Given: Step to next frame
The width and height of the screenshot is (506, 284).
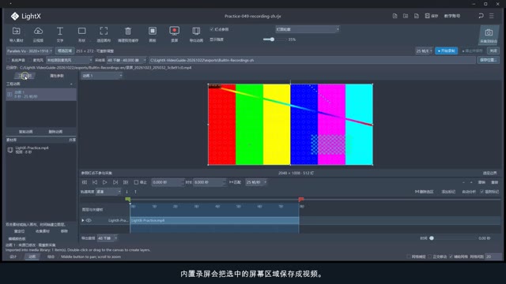Looking at the screenshot, I should coord(115,182).
